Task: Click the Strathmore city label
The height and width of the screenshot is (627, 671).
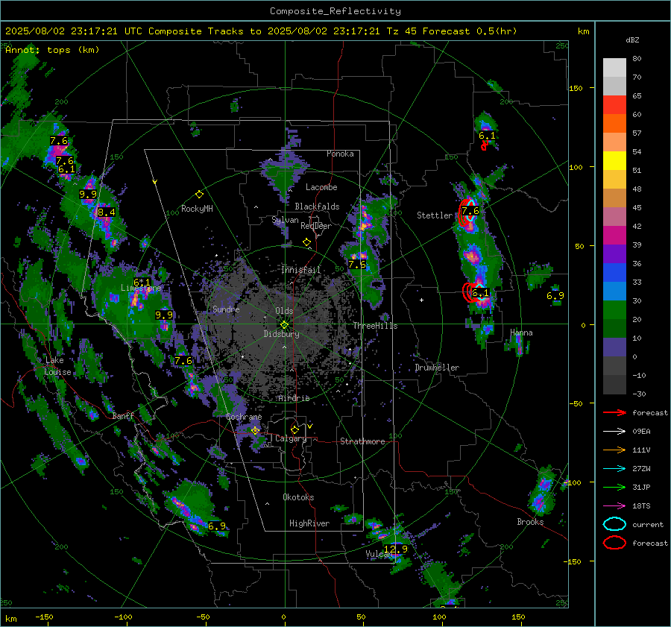Action: tap(362, 441)
